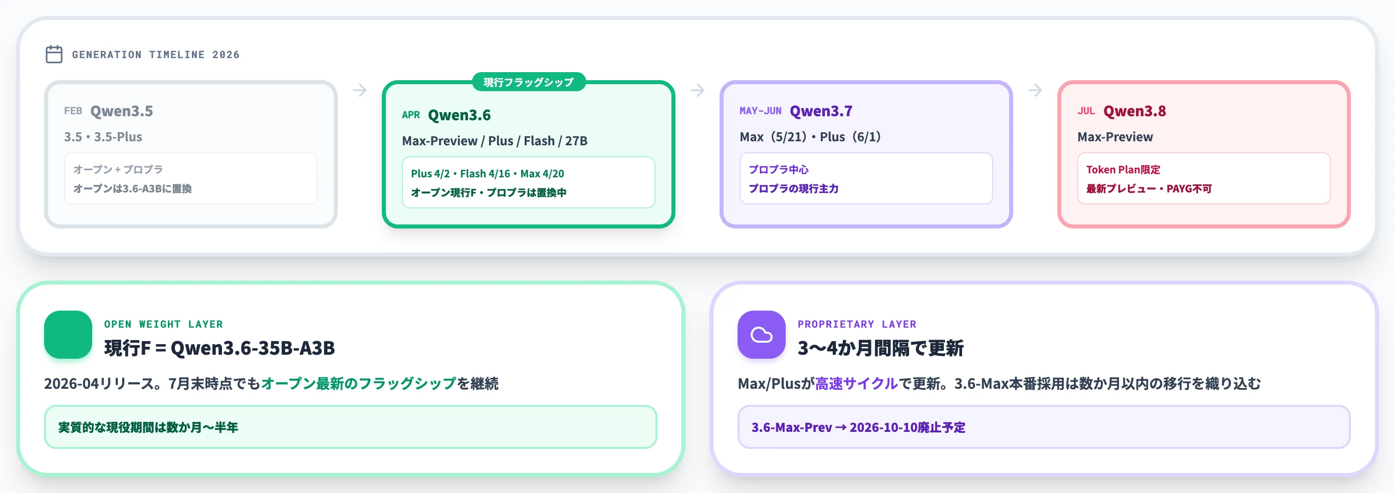Click the green 'オープン最新のフラッグシップ' highlight

pos(358,384)
